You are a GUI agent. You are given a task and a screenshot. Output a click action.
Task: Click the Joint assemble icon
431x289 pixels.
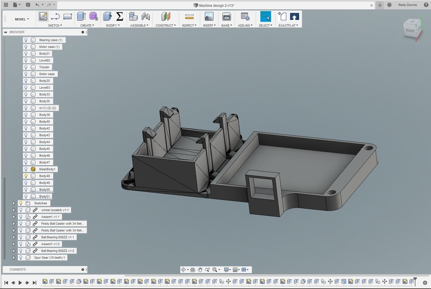146,16
